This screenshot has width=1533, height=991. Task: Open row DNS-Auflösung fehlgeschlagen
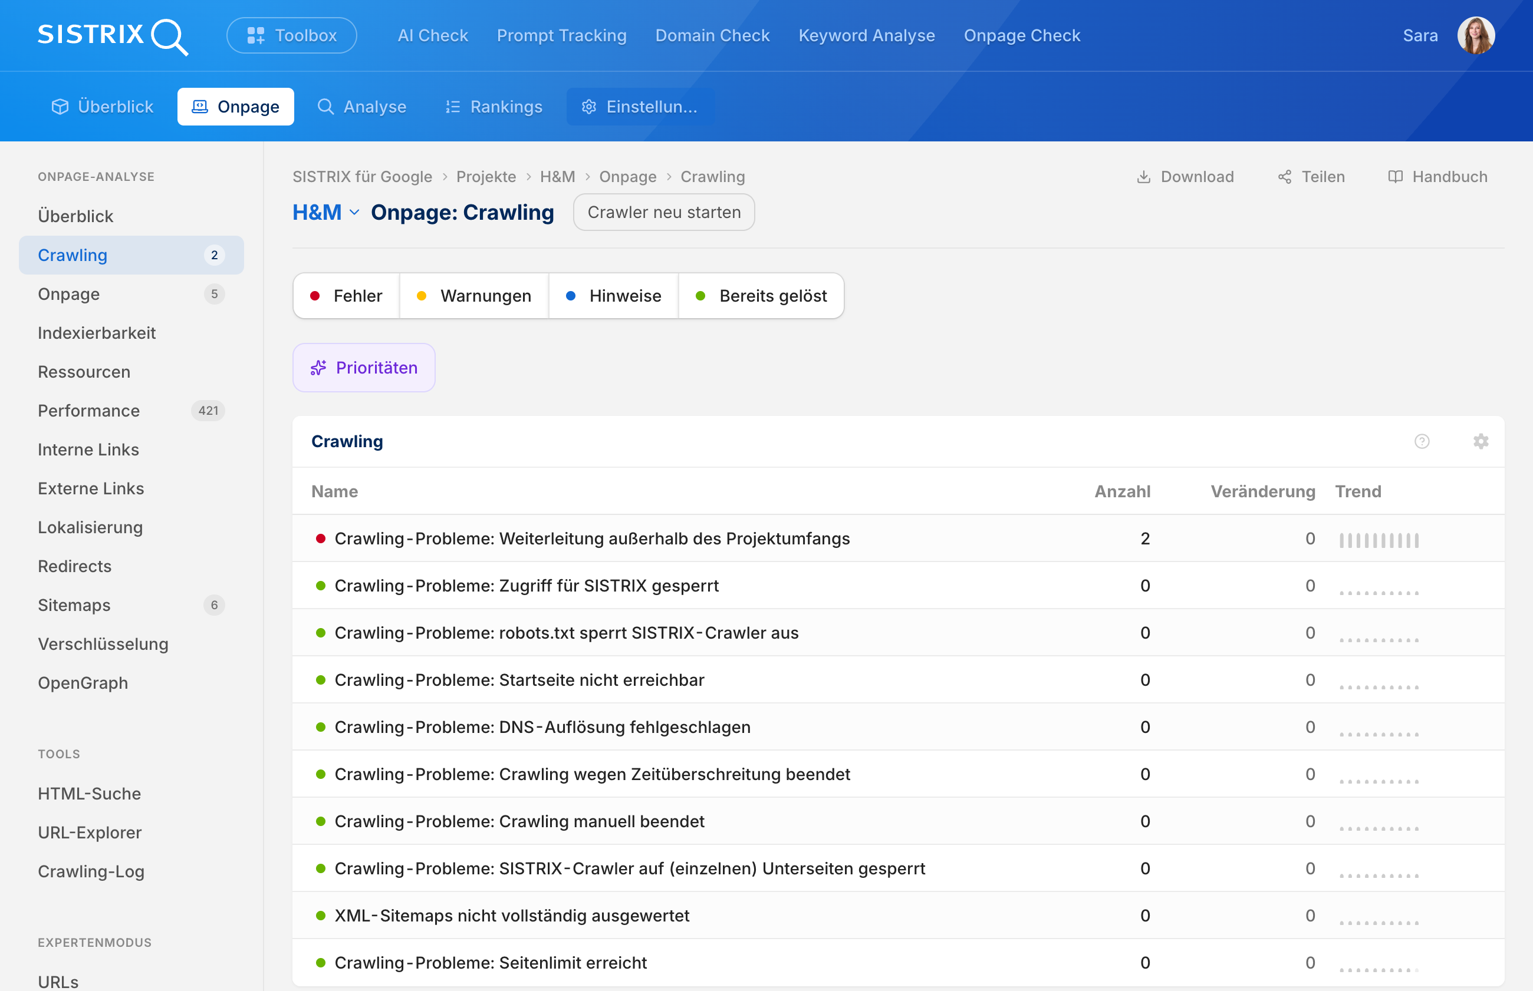tap(898, 727)
